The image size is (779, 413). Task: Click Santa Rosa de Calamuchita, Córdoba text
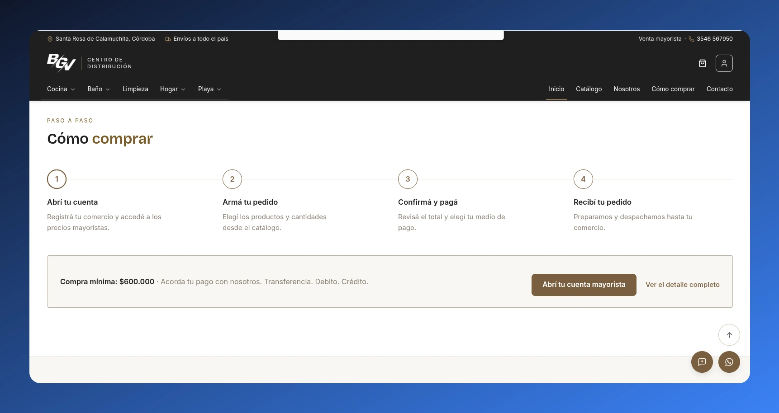click(x=105, y=39)
